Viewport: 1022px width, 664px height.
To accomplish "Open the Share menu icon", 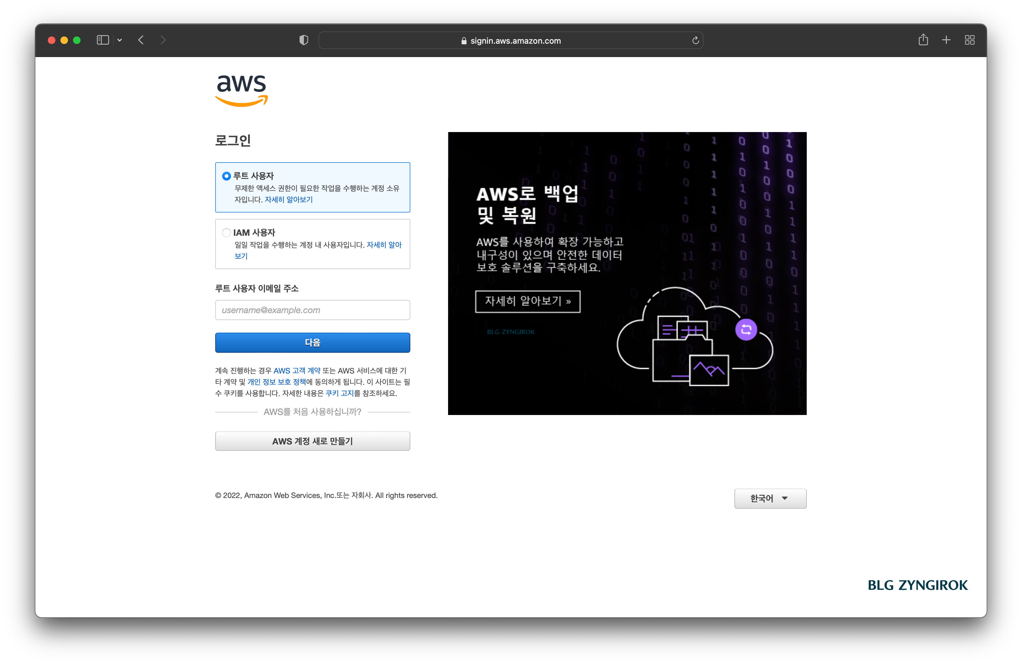I will coord(923,40).
